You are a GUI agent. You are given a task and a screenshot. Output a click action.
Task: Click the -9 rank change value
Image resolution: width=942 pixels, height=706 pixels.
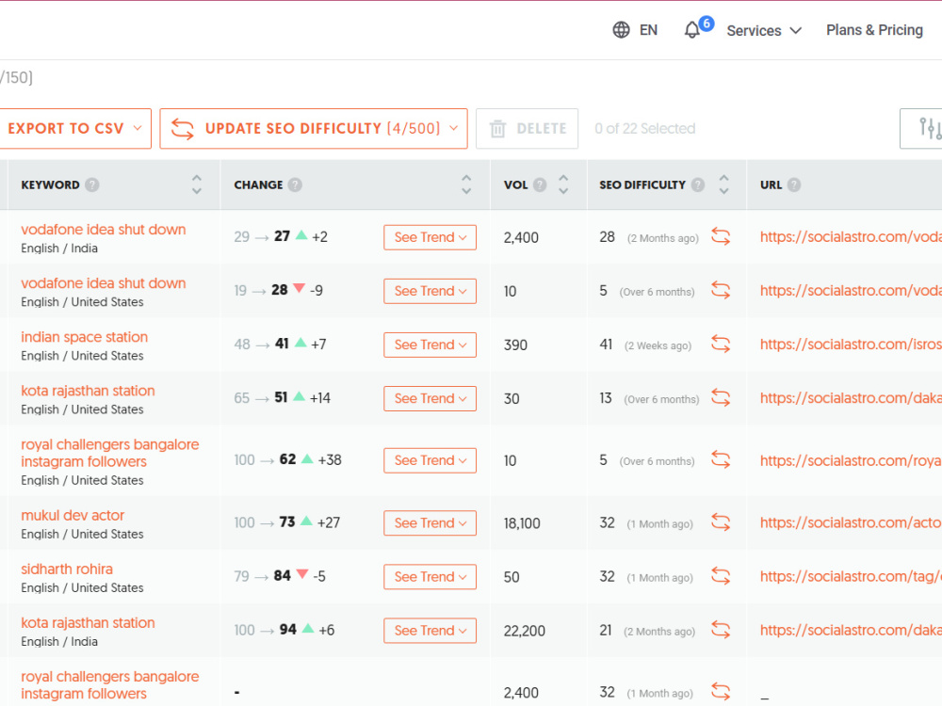[x=316, y=291]
